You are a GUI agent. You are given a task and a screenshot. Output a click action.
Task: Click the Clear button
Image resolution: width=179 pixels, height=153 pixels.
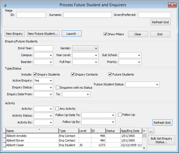[138, 34]
